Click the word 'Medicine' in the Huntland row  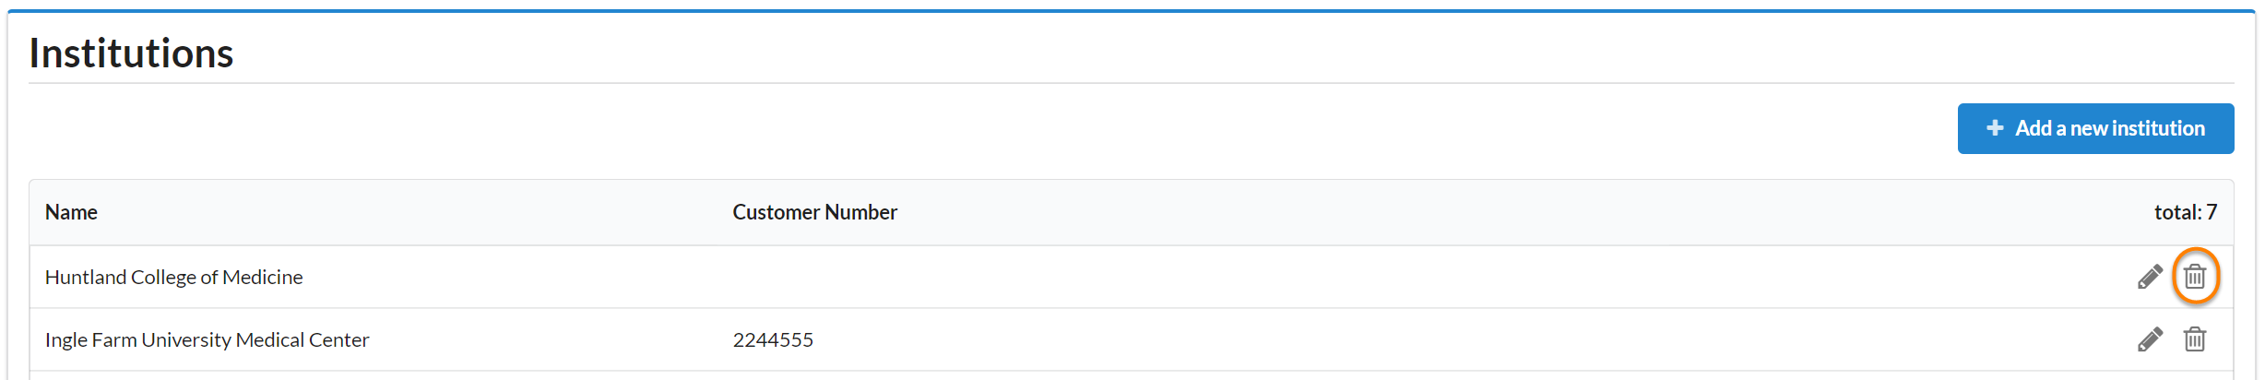(x=263, y=277)
